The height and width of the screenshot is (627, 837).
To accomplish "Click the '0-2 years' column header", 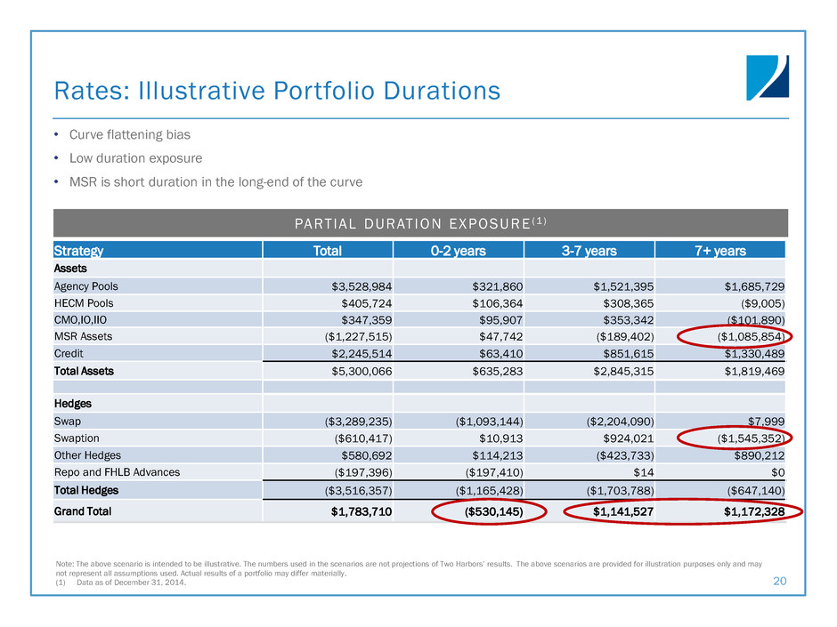I will [458, 250].
